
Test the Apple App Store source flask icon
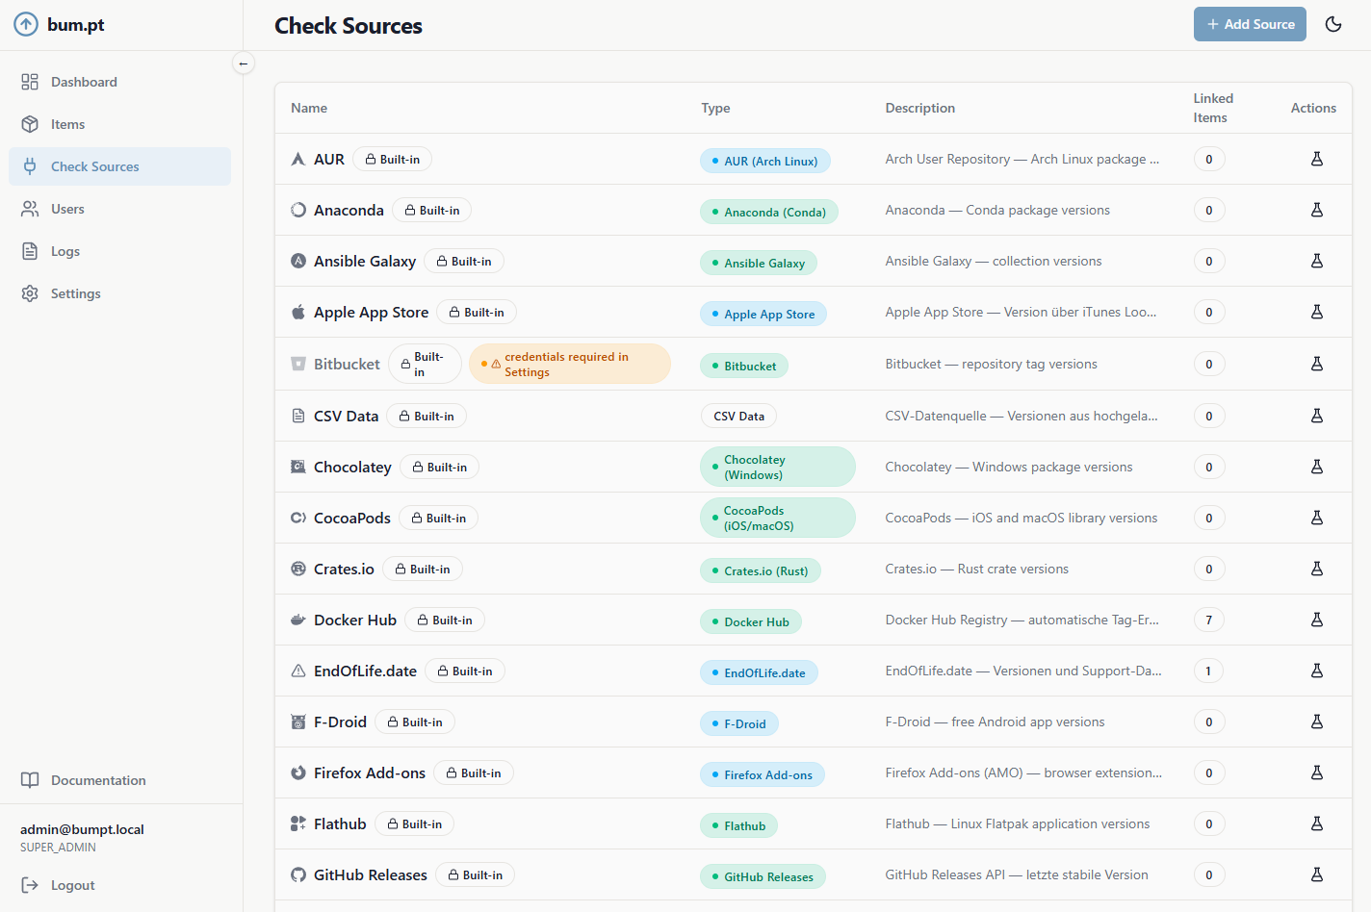pyautogui.click(x=1317, y=312)
